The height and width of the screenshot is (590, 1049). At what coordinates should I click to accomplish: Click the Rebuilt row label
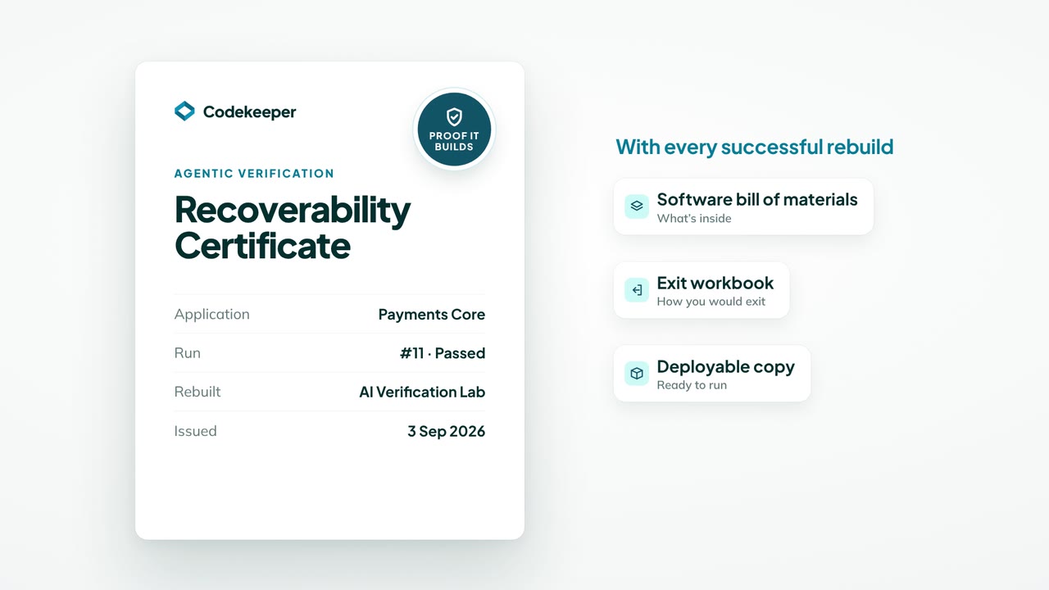pos(198,392)
